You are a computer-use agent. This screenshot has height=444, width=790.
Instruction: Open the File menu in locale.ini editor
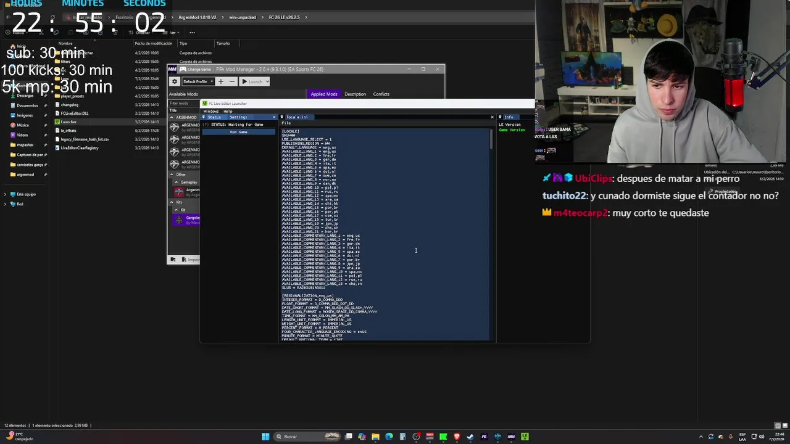pyautogui.click(x=286, y=123)
